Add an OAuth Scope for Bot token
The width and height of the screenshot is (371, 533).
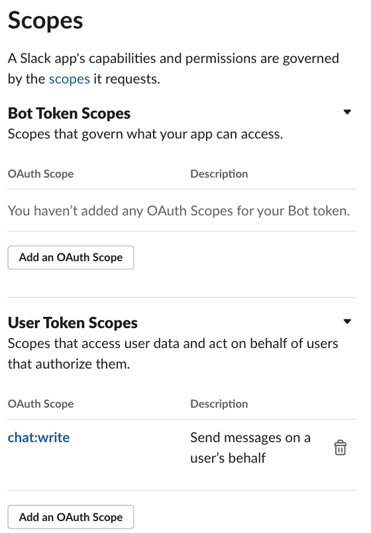coord(71,257)
